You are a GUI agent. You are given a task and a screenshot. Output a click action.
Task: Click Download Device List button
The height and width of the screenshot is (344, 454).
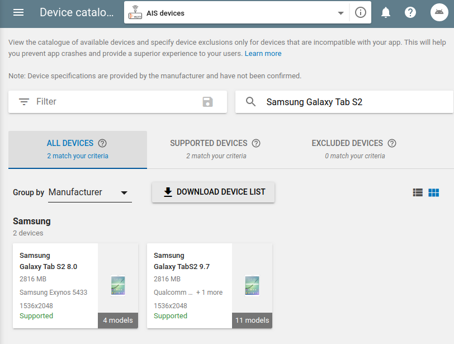[x=214, y=192]
